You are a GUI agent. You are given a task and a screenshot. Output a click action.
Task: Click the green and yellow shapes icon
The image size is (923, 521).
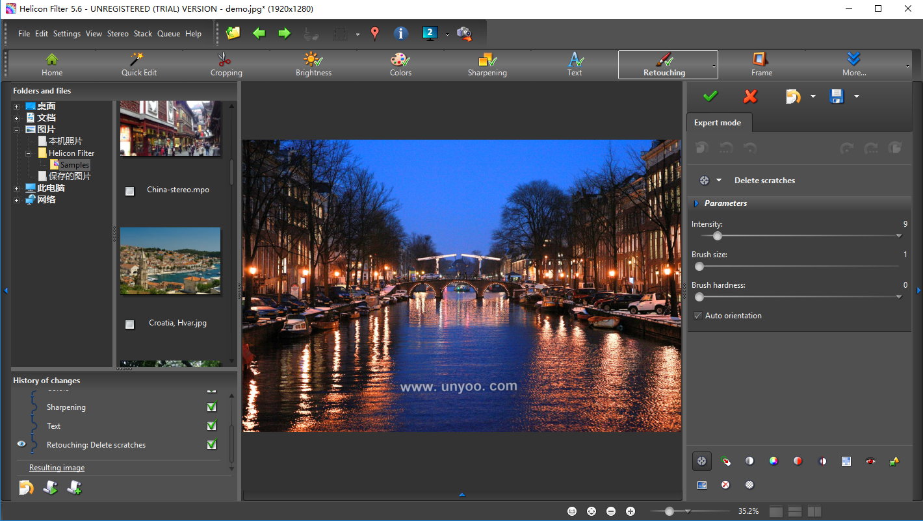(894, 461)
